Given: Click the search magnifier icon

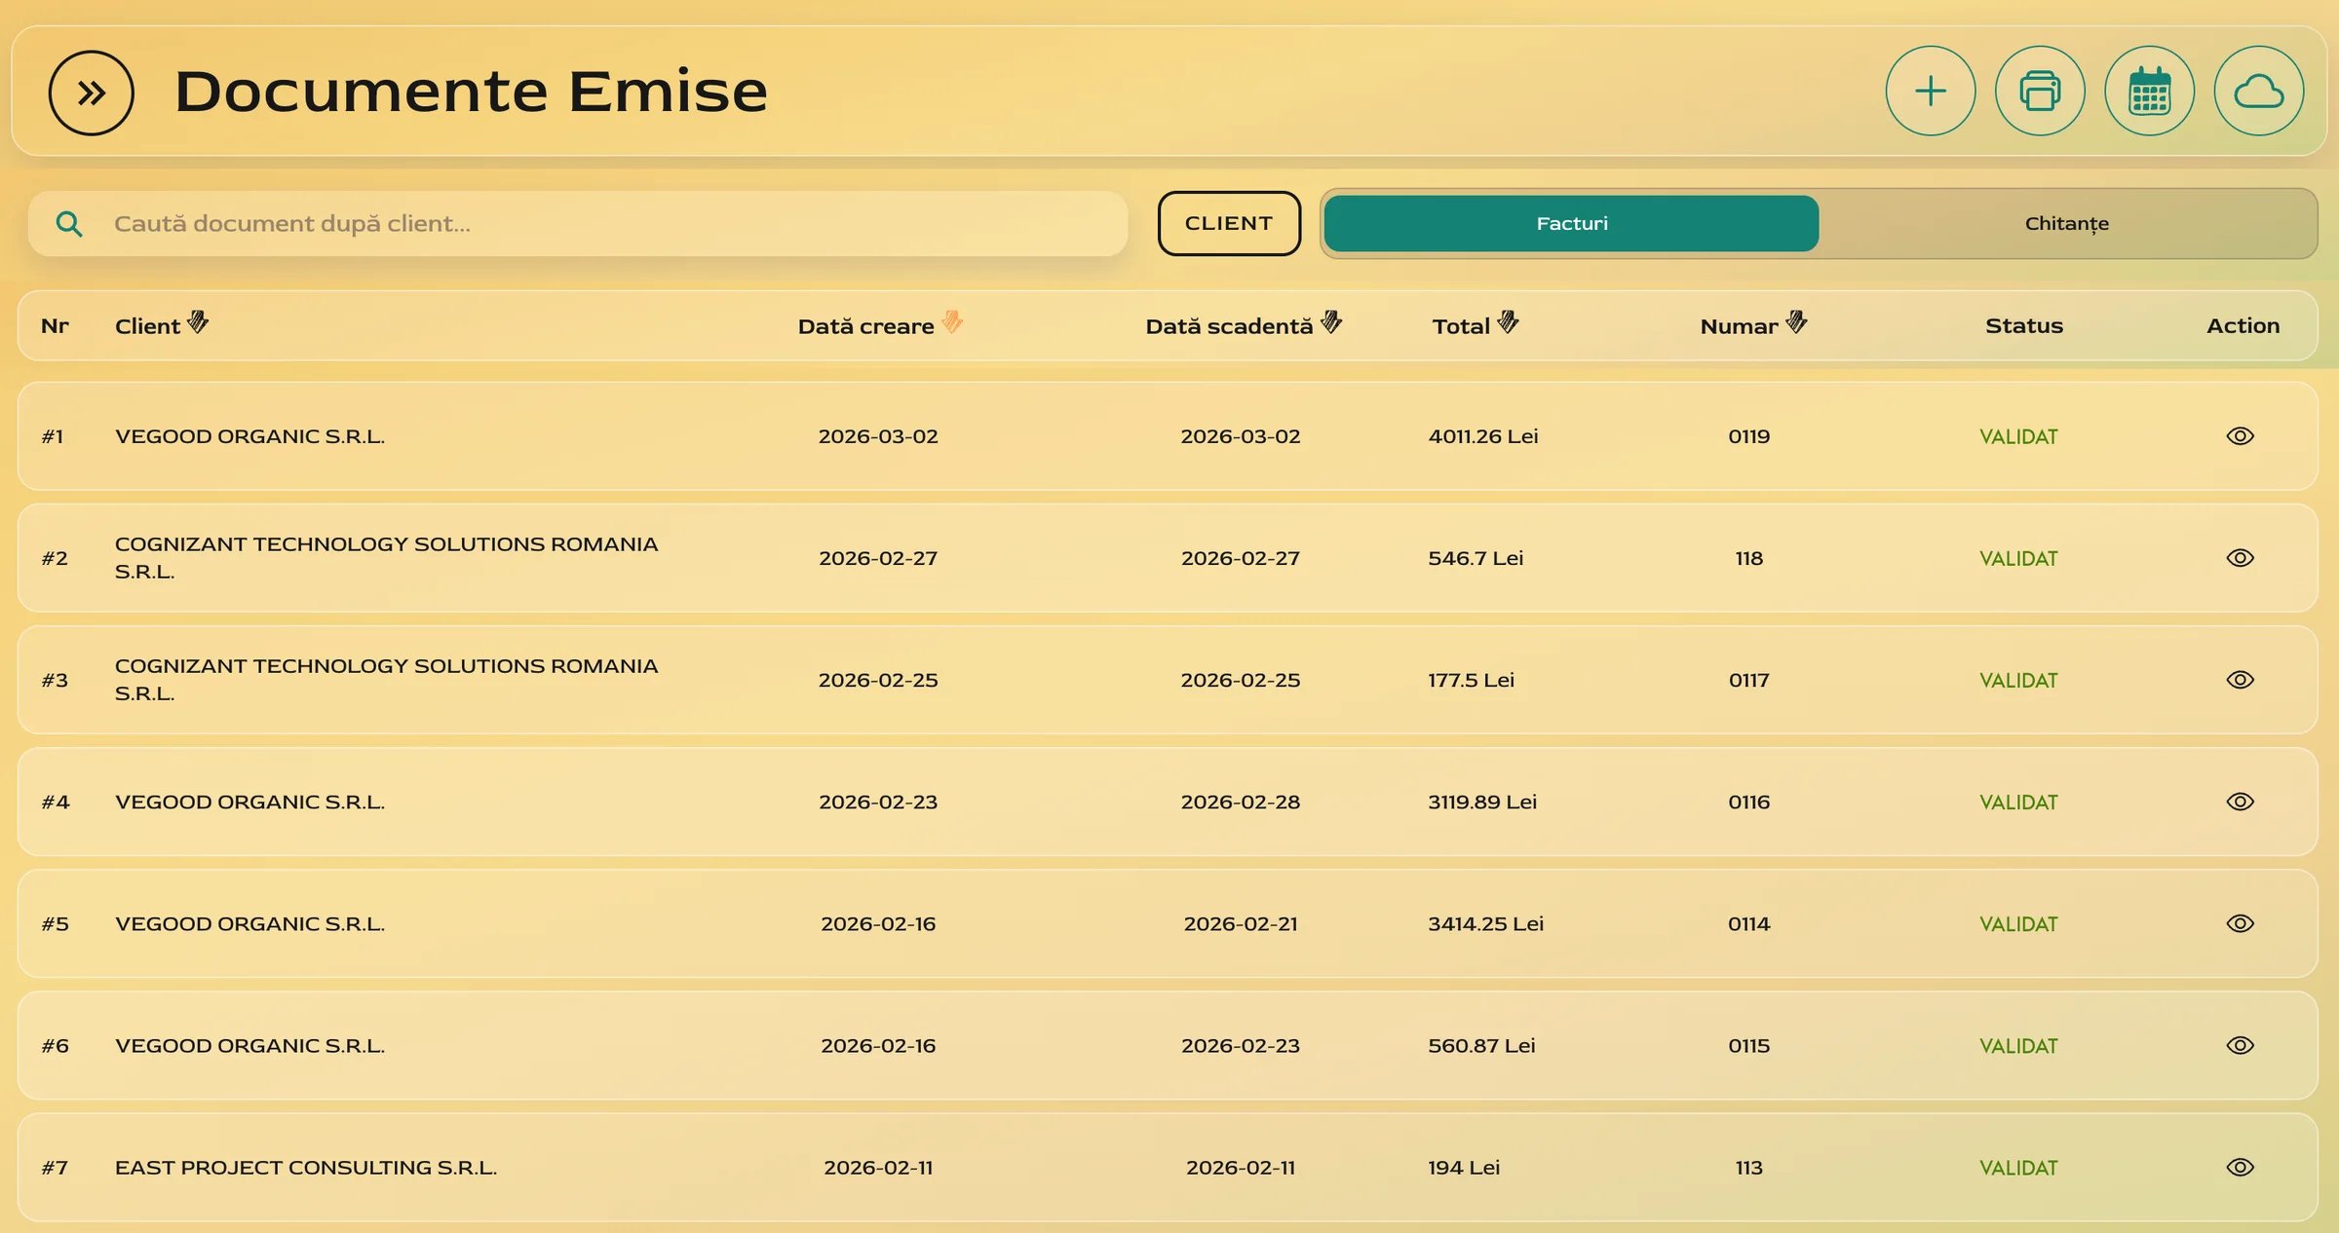Looking at the screenshot, I should click(x=69, y=224).
